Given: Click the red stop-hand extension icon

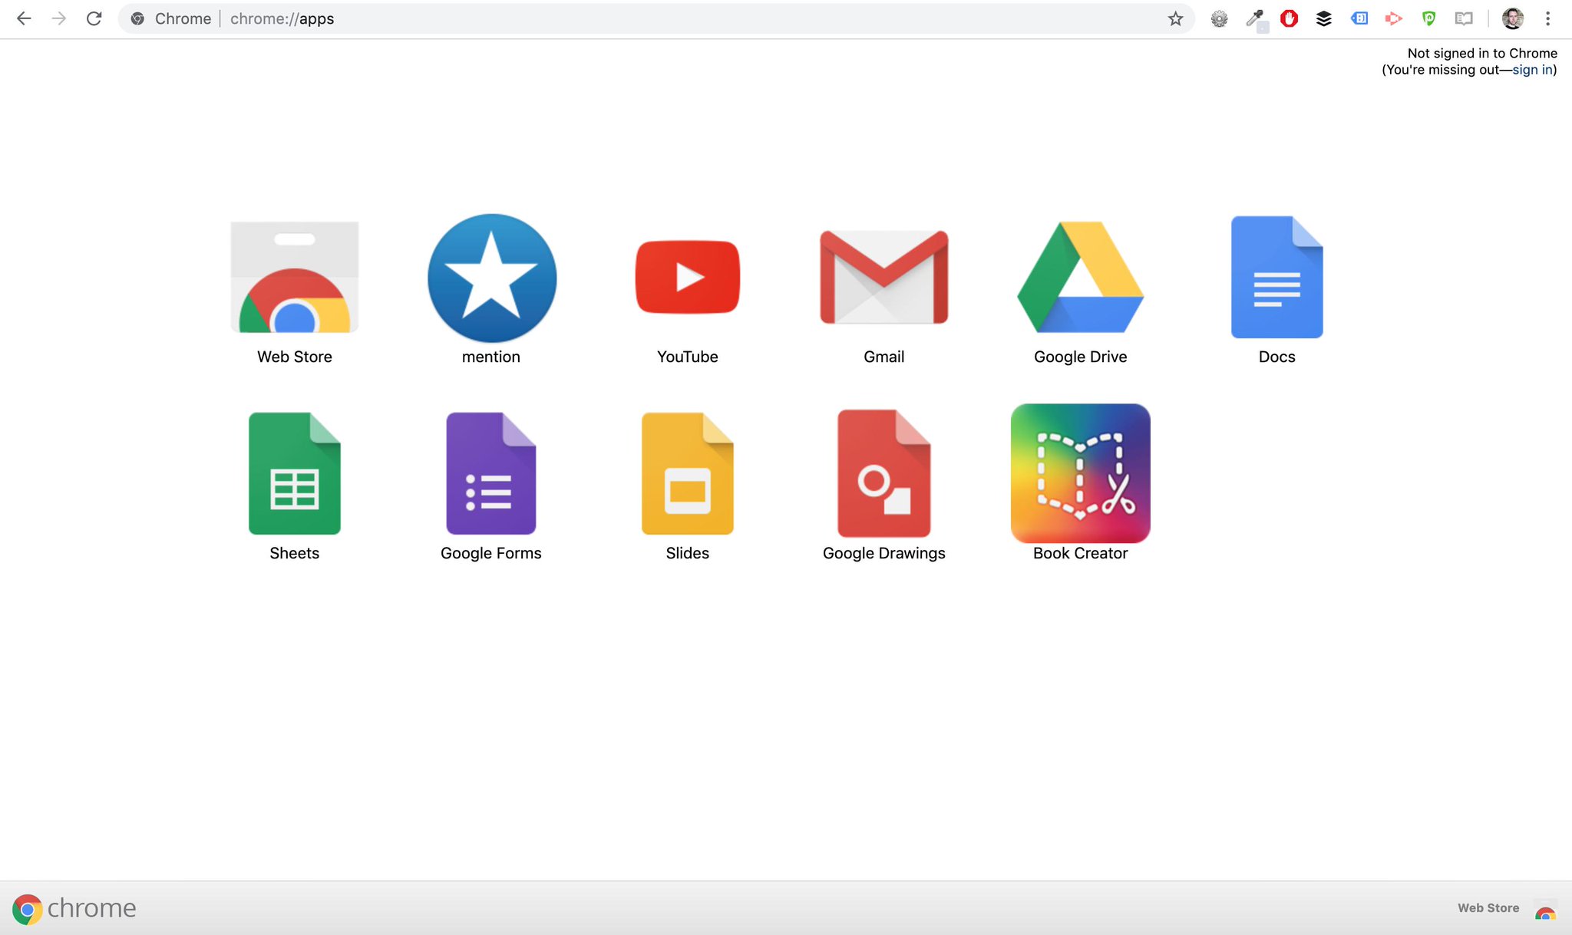Looking at the screenshot, I should click(1289, 19).
